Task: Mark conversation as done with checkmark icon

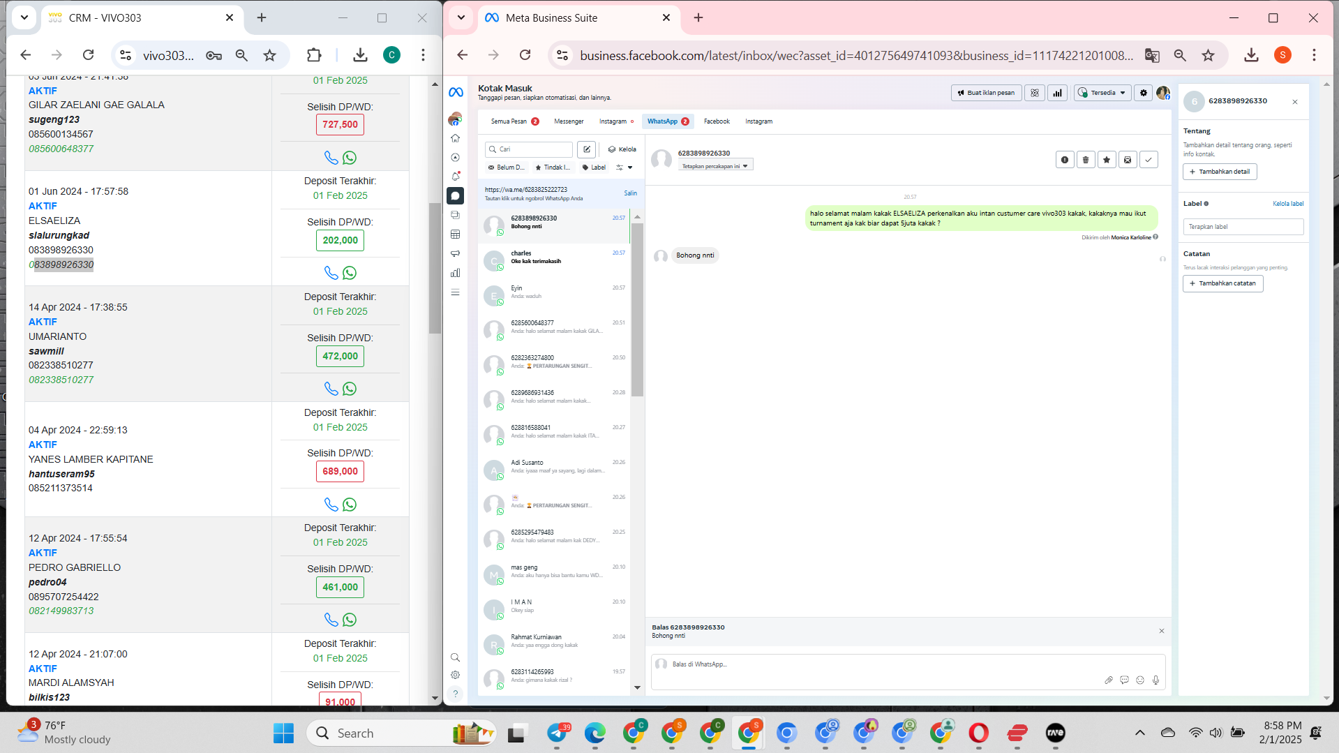Action: pyautogui.click(x=1148, y=160)
